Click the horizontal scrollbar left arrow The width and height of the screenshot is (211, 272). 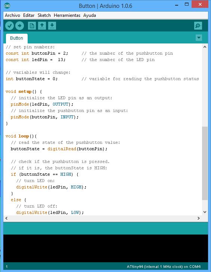click(x=6, y=218)
